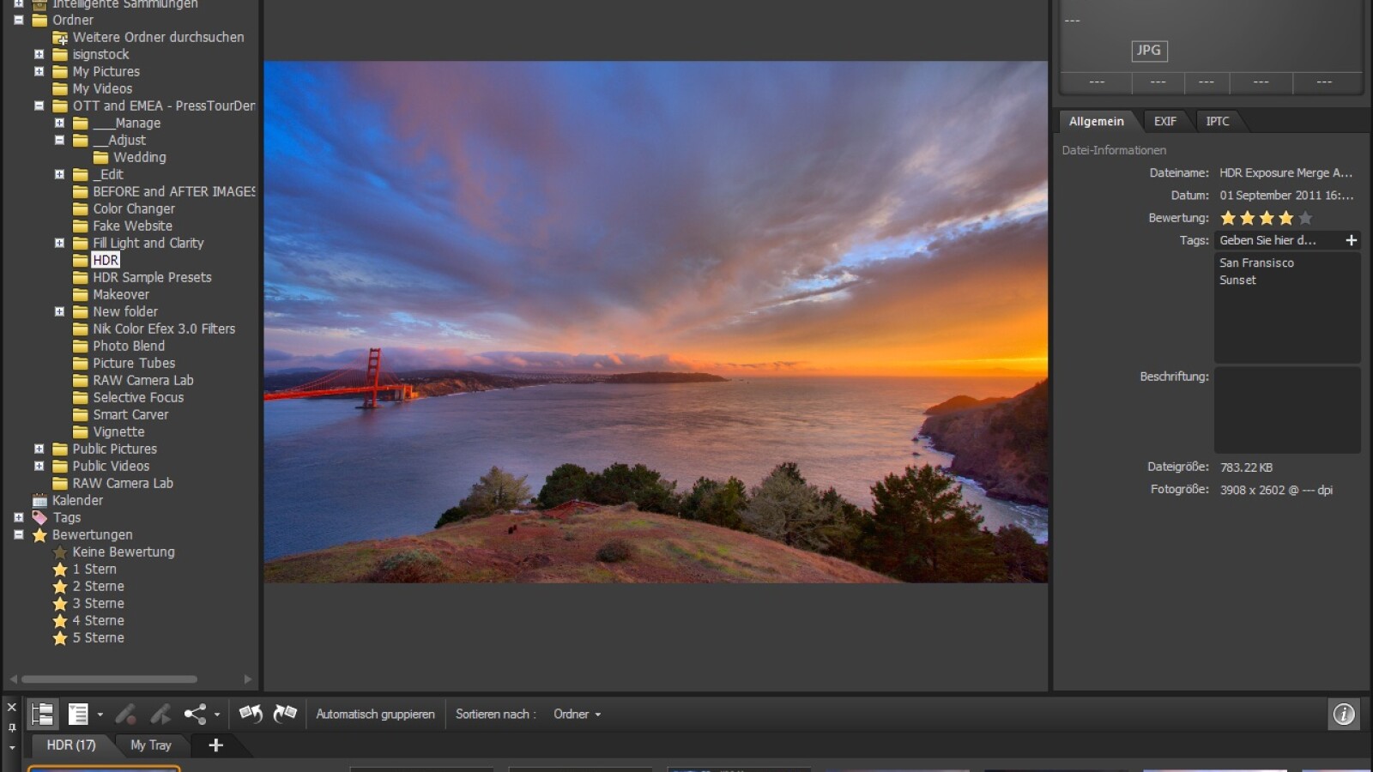This screenshot has height=772, width=1373.
Task: Add a new tray with the plus icon
Action: [x=216, y=745]
